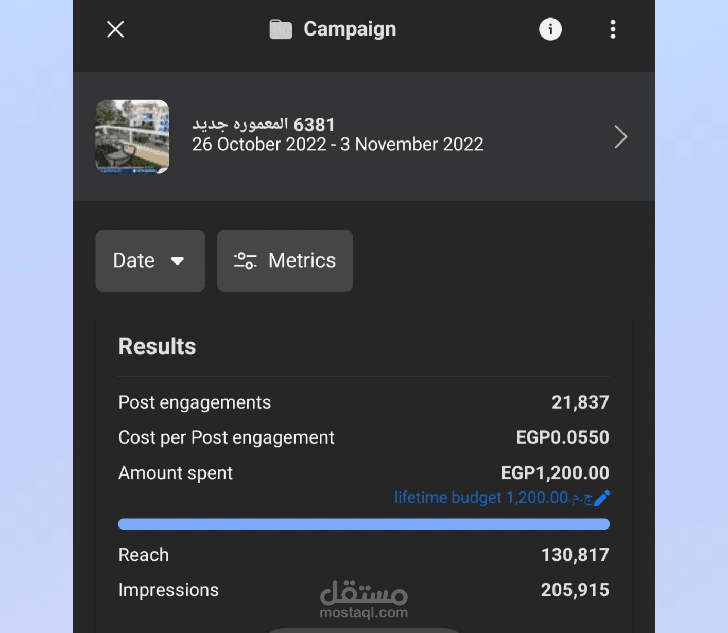
Task: Expand campaign details with the right chevron
Action: tap(620, 137)
